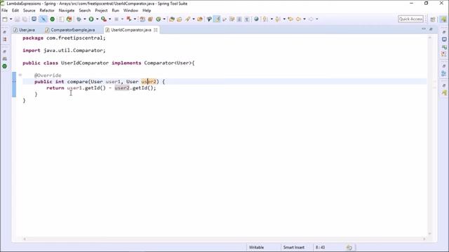Image resolution: width=449 pixels, height=252 pixels.
Task: Click the 8 : 43 cursor position
Action: [320, 247]
